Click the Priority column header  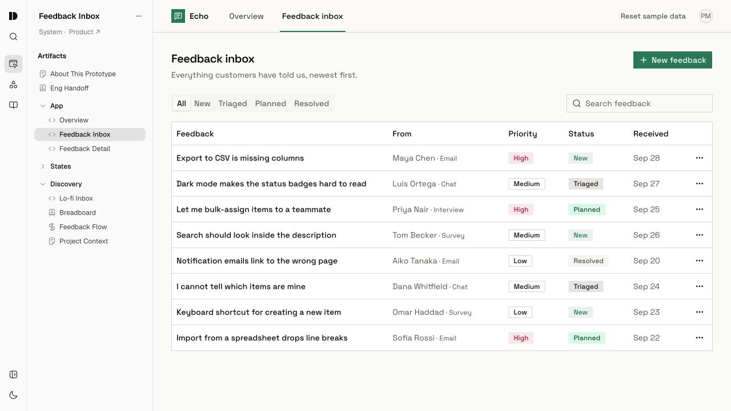[x=523, y=134]
